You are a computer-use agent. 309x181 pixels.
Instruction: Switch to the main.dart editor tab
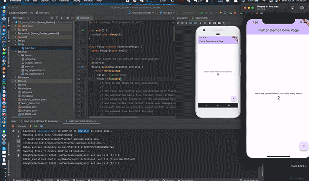click(84, 18)
